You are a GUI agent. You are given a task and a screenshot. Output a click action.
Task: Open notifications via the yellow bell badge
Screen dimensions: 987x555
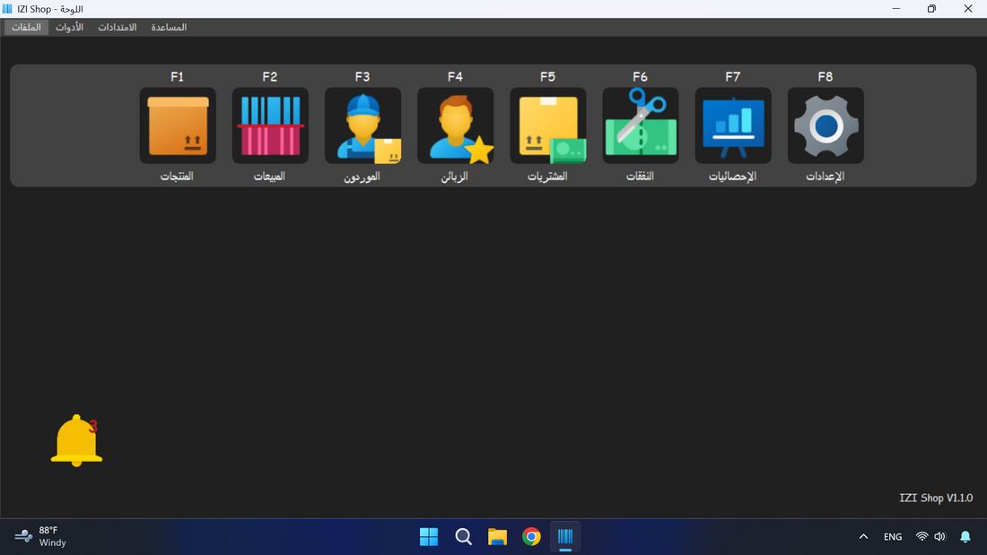pos(76,439)
